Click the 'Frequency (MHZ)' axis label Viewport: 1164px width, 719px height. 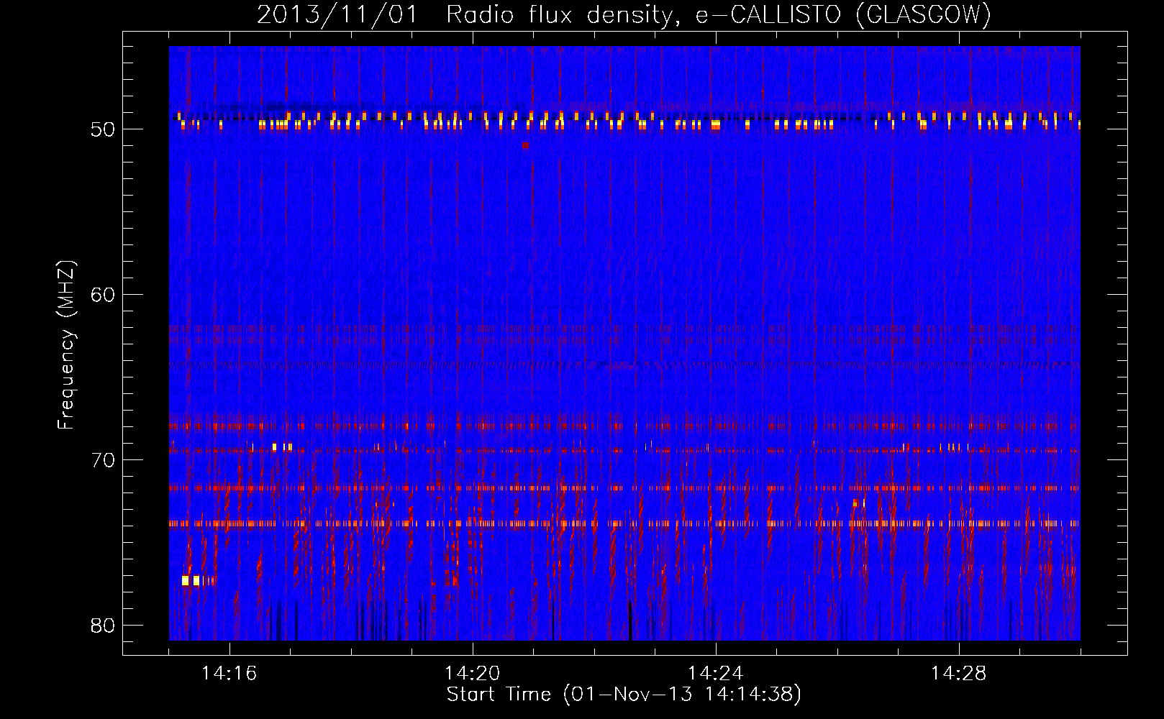(66, 346)
